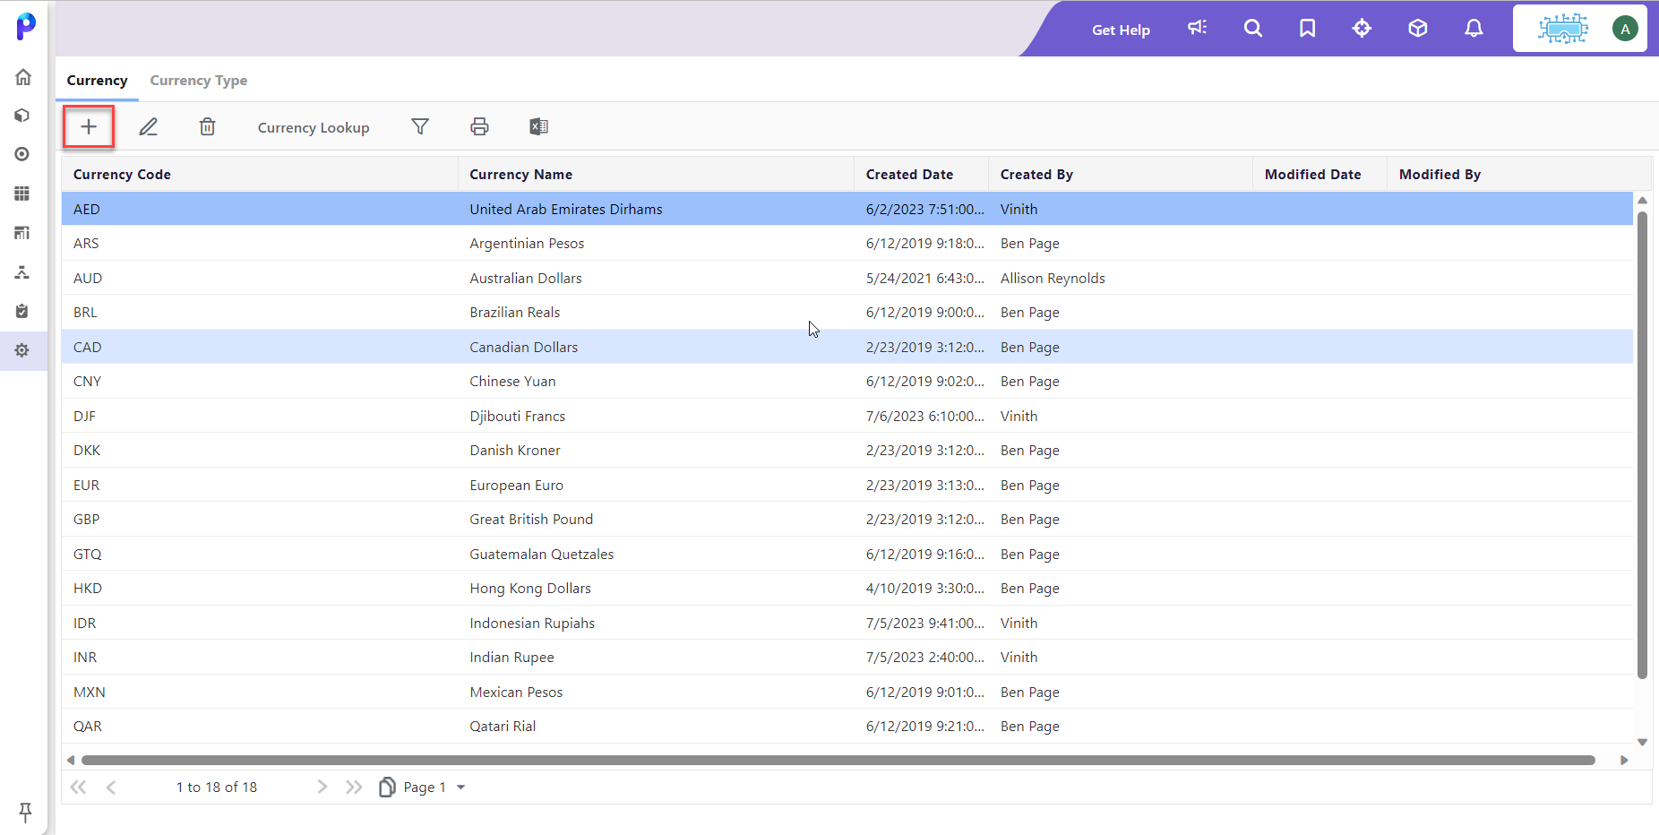Open the Filter funnel icon
This screenshot has width=1659, height=835.
(x=420, y=127)
